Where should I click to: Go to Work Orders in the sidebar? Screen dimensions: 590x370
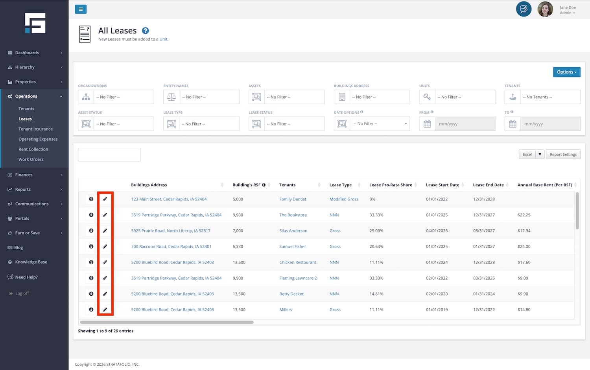pos(31,160)
